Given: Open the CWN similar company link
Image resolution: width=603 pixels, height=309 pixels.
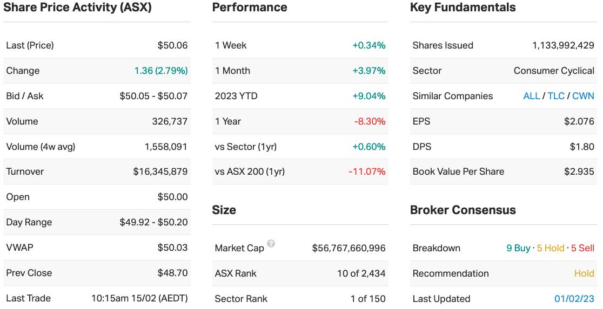Looking at the screenshot, I should pyautogui.click(x=583, y=96).
